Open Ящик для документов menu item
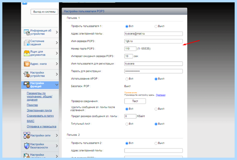The height and width of the screenshot is (160, 237). coord(40,53)
